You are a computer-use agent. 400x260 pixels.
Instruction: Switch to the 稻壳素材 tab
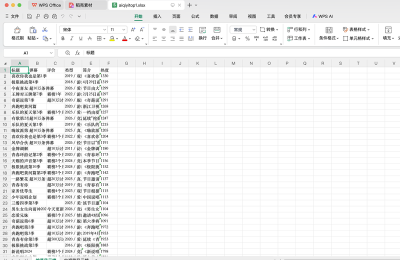point(85,5)
